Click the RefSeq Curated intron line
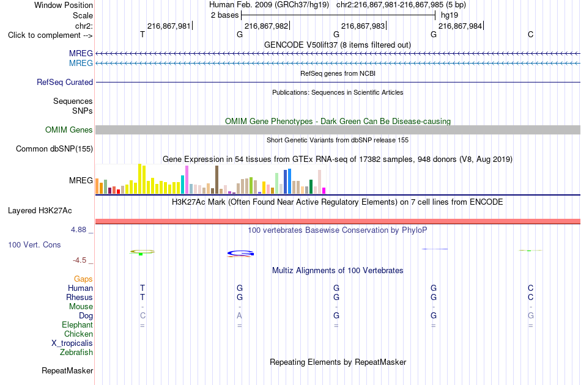 pyautogui.click(x=338, y=82)
